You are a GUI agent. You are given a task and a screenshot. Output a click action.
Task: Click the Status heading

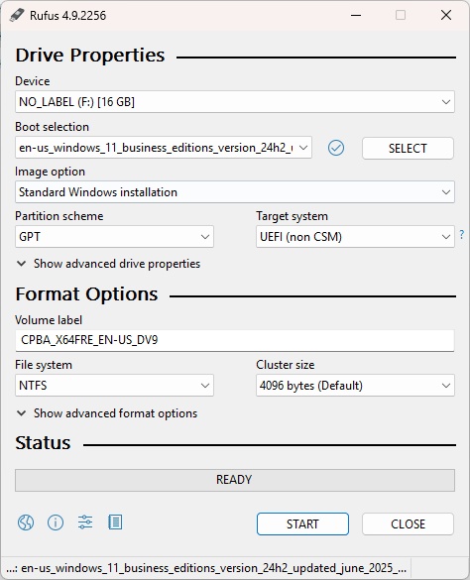pos(43,443)
